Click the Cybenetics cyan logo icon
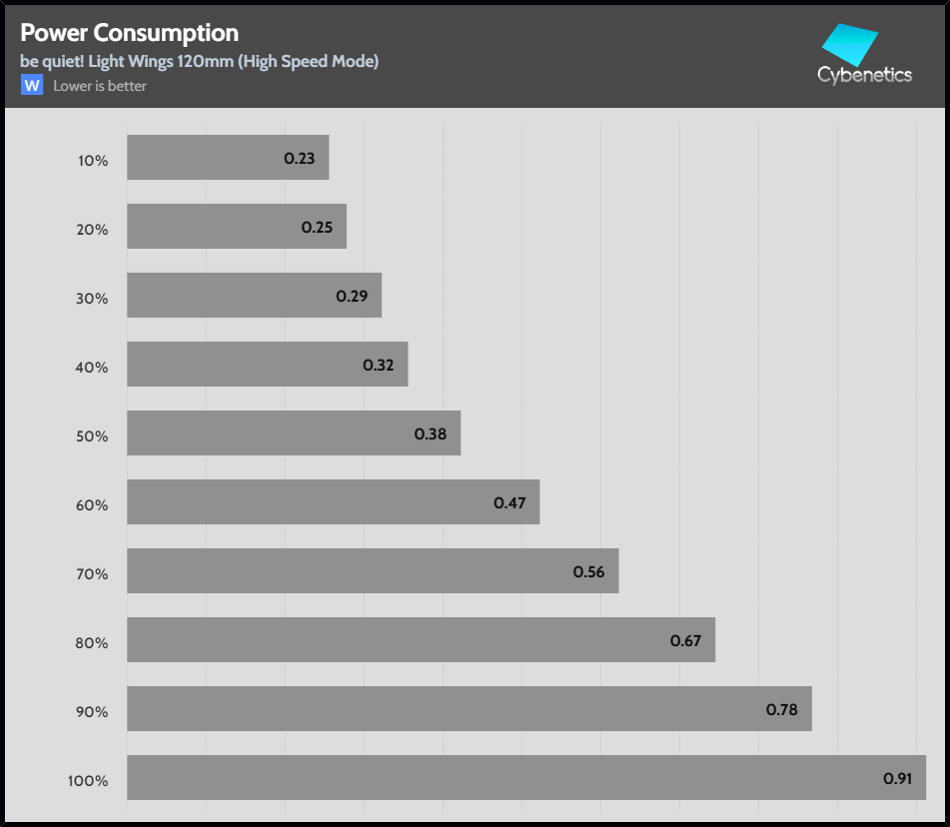This screenshot has height=827, width=950. click(850, 45)
